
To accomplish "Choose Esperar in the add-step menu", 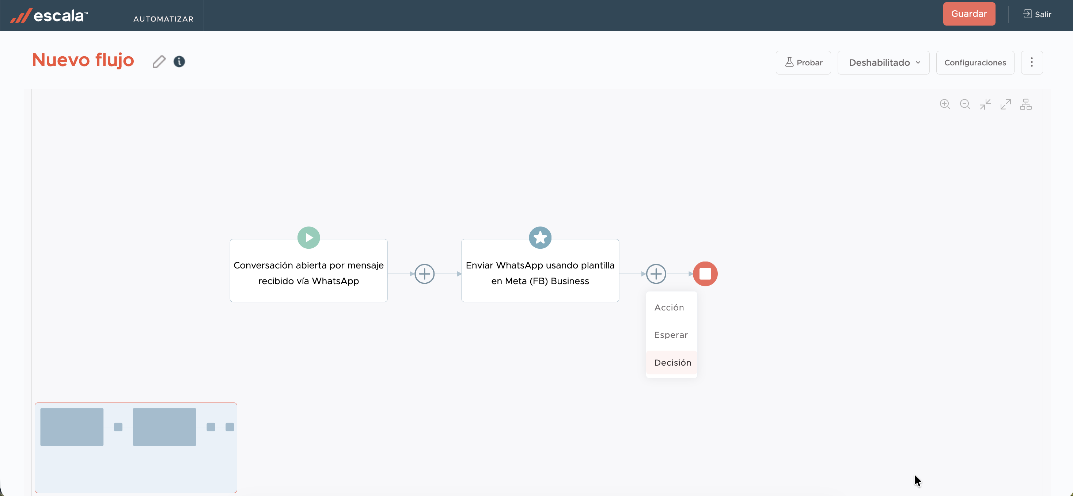I will coord(671,335).
